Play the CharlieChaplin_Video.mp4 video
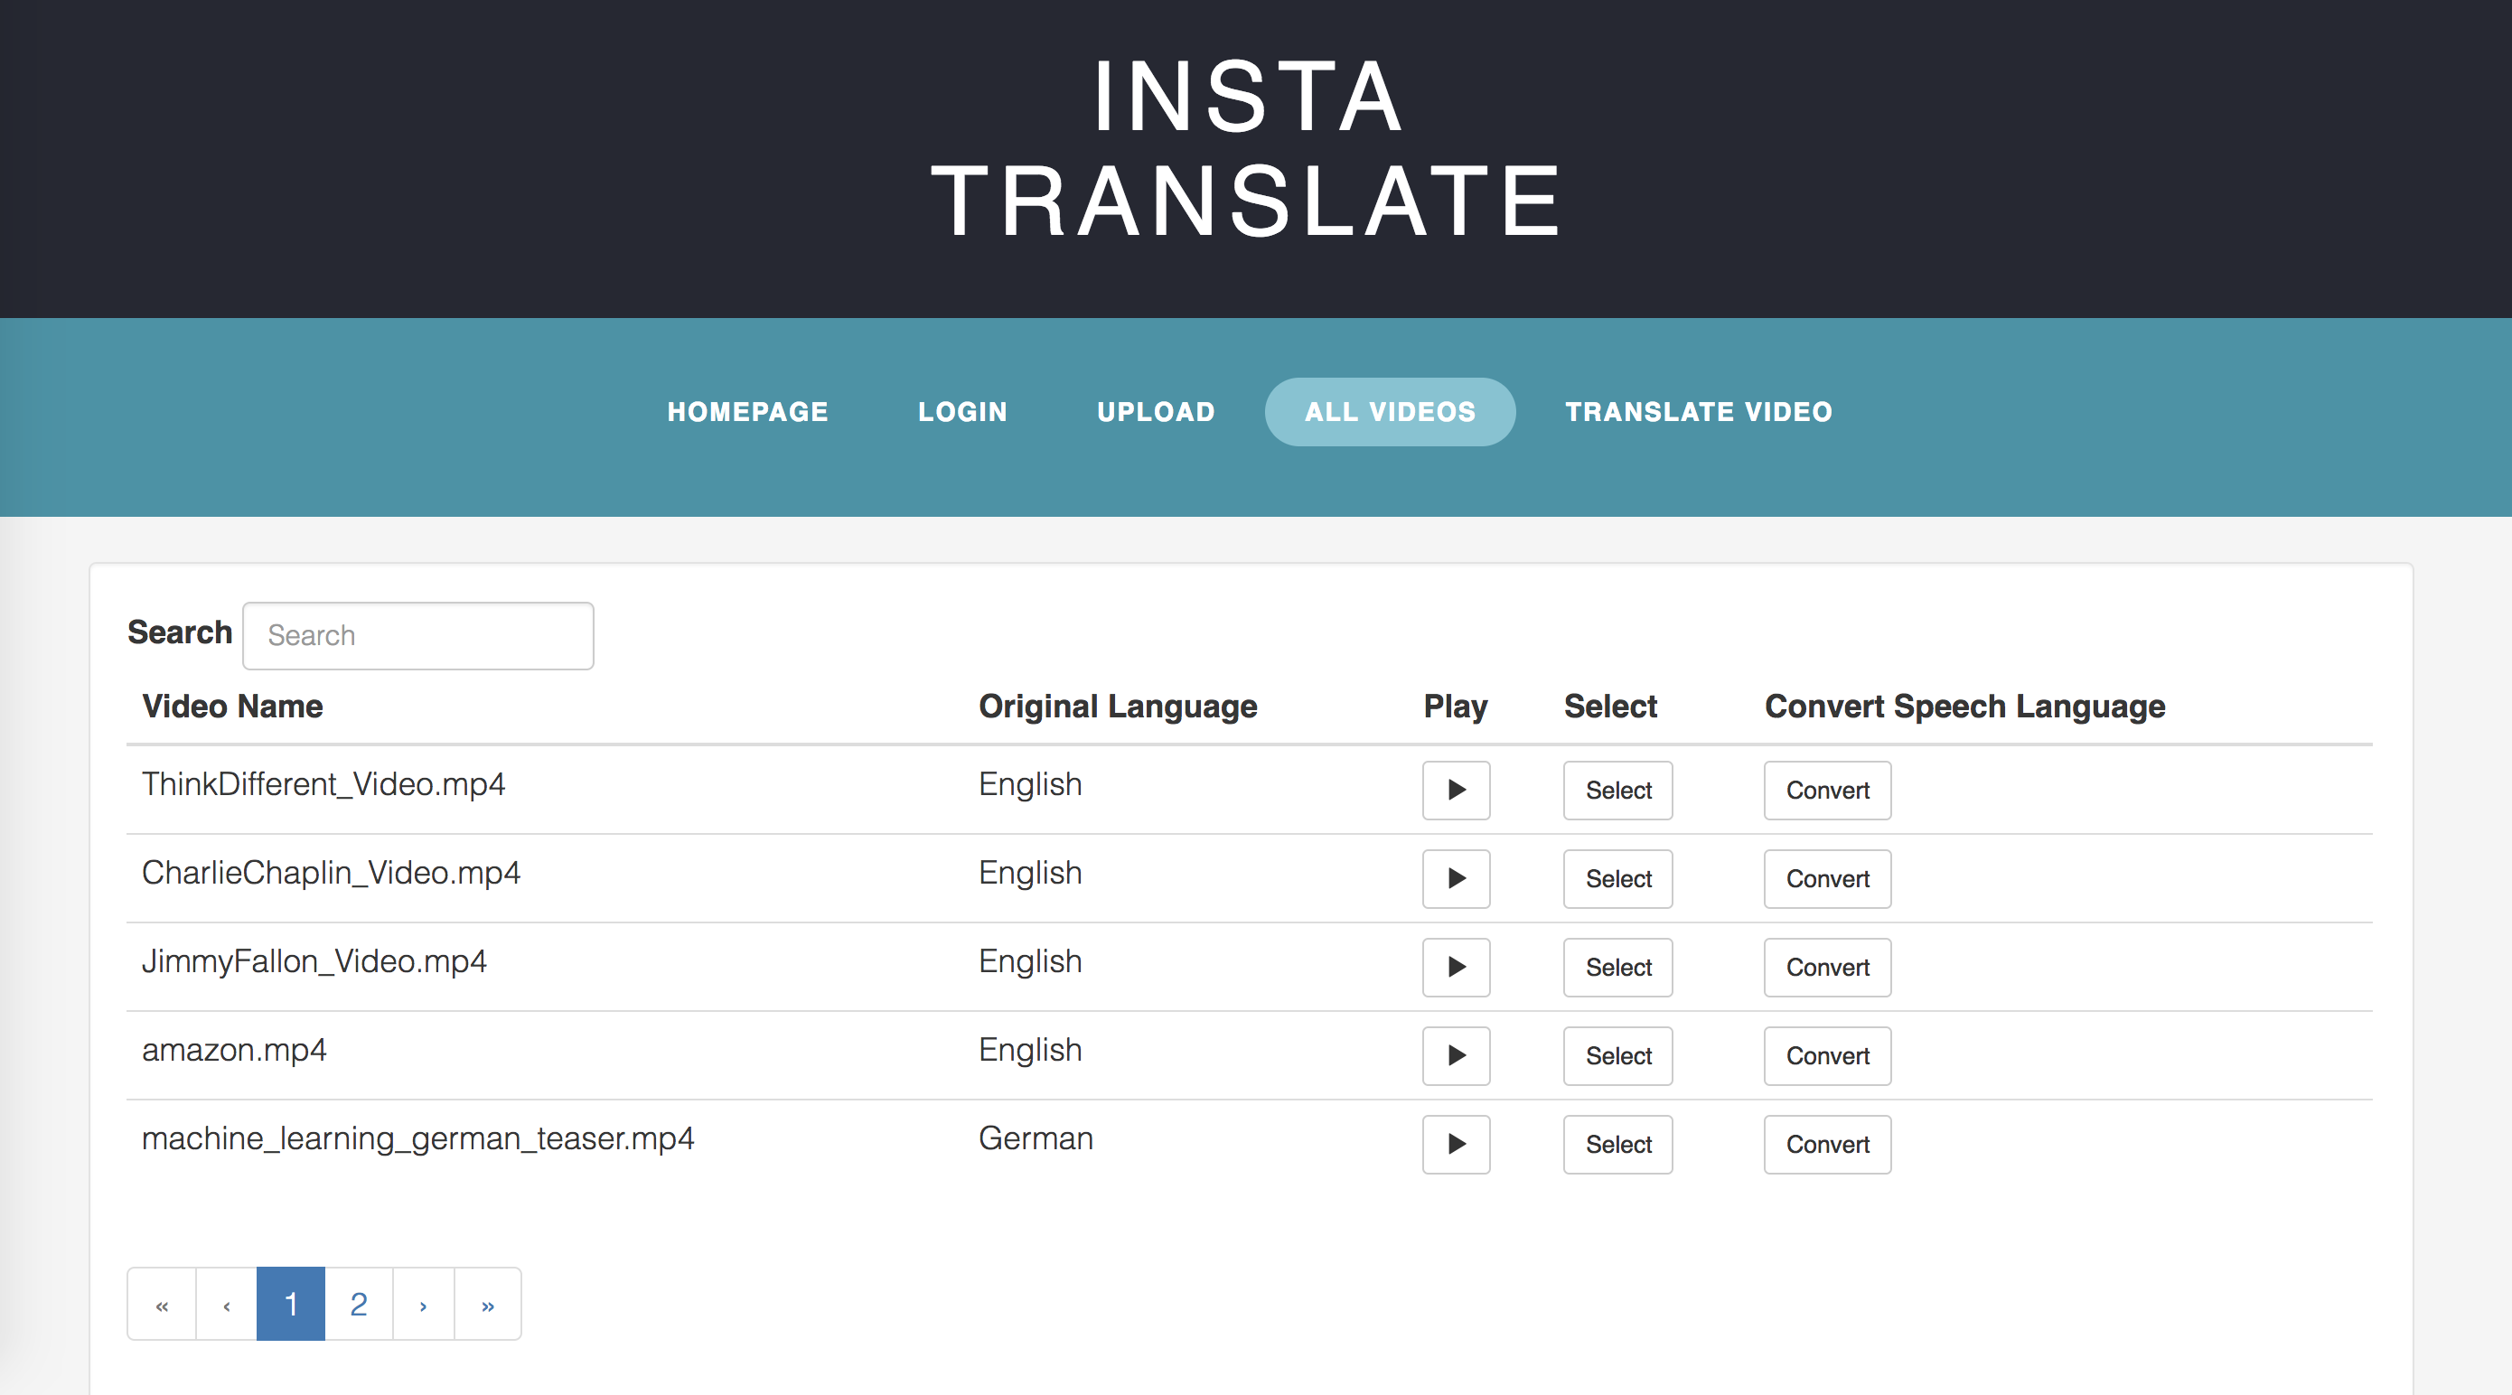The width and height of the screenshot is (2512, 1395). pos(1455,878)
